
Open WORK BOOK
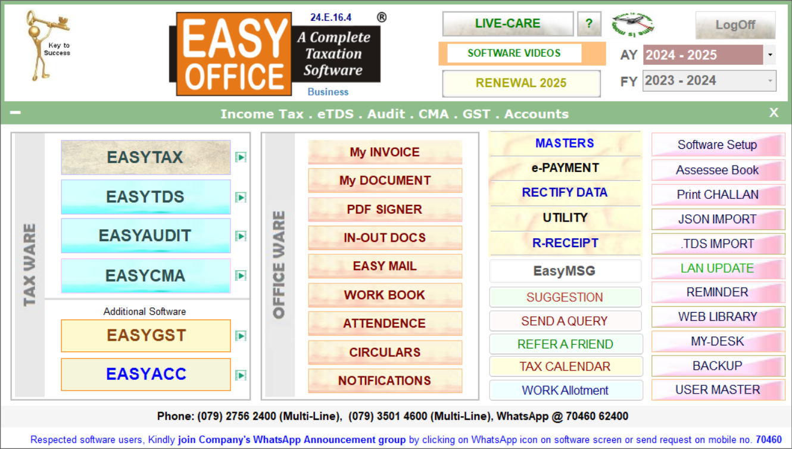tap(385, 295)
